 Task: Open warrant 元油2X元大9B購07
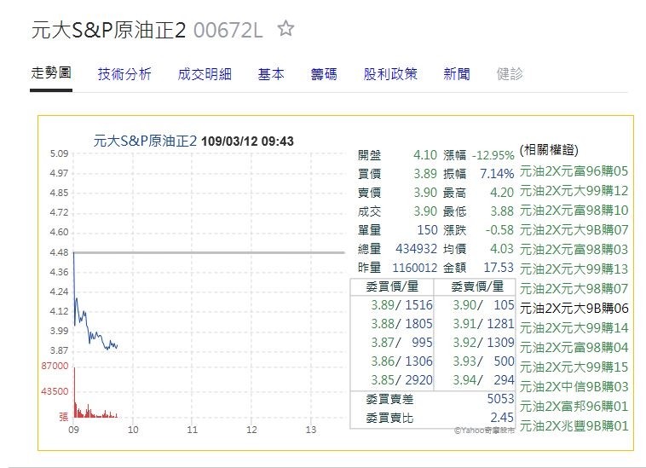[574, 230]
